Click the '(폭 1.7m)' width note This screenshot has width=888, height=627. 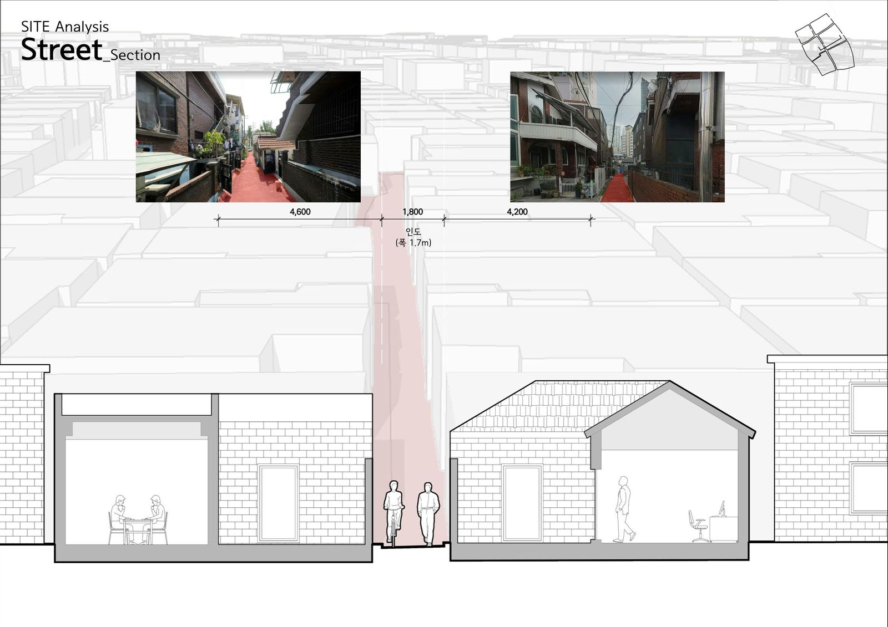(413, 243)
